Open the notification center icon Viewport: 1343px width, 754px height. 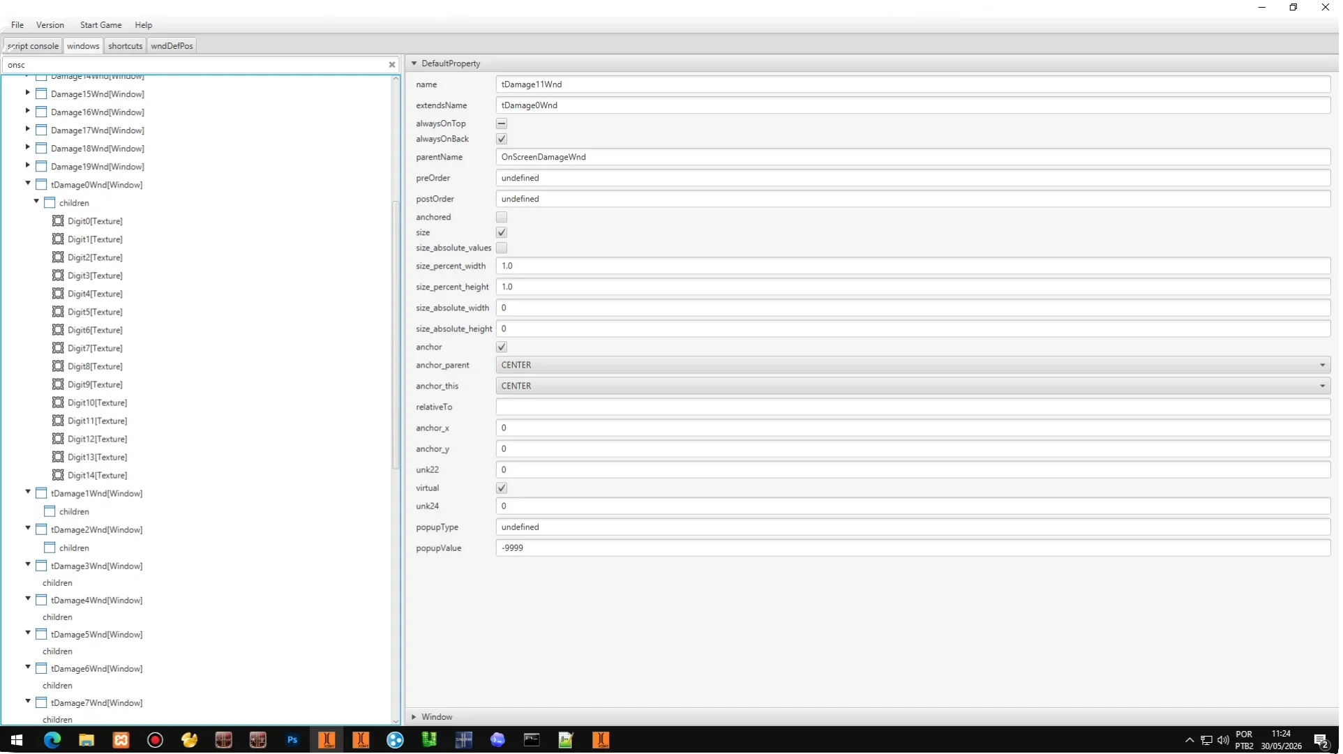[x=1320, y=740]
